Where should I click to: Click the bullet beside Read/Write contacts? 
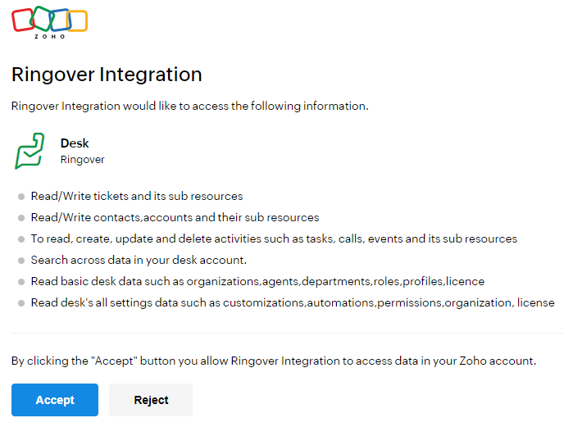[21, 218]
